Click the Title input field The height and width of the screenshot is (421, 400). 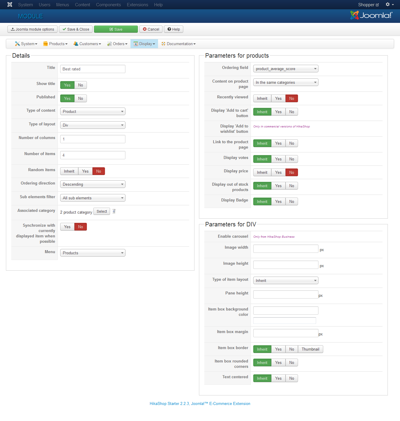tap(93, 69)
